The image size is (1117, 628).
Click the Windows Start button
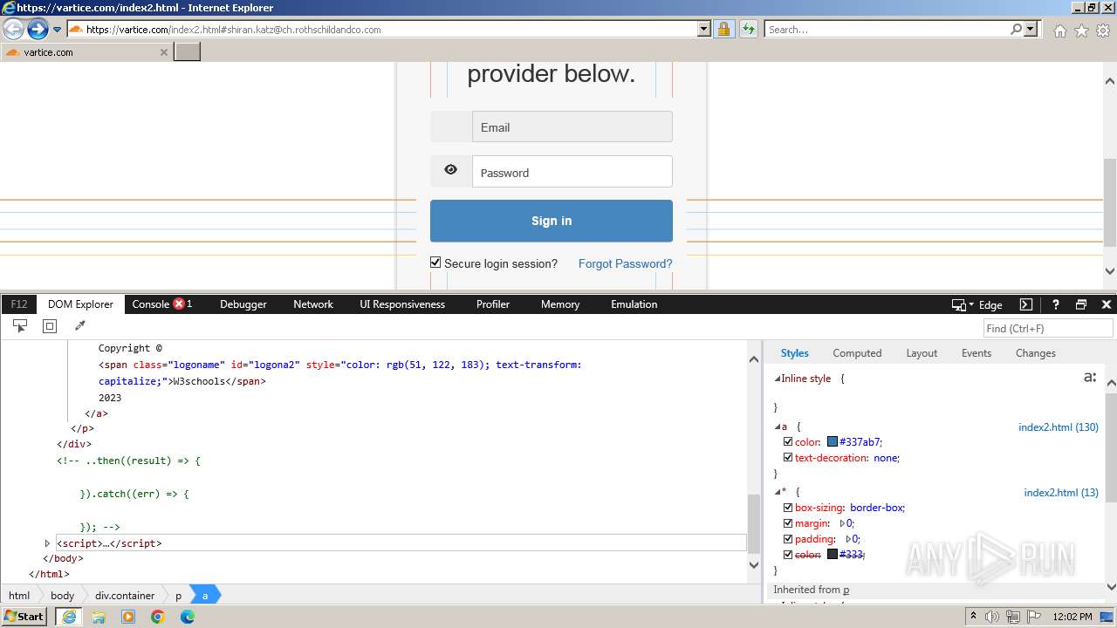tap(24, 617)
